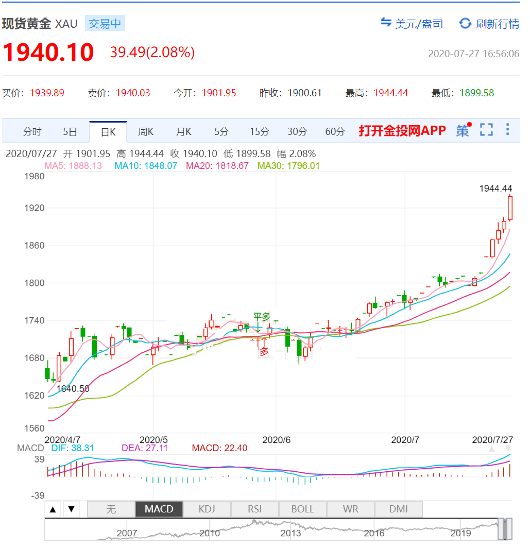
Task: Click the MA5: 1888.13 legend
Action: click(73, 166)
